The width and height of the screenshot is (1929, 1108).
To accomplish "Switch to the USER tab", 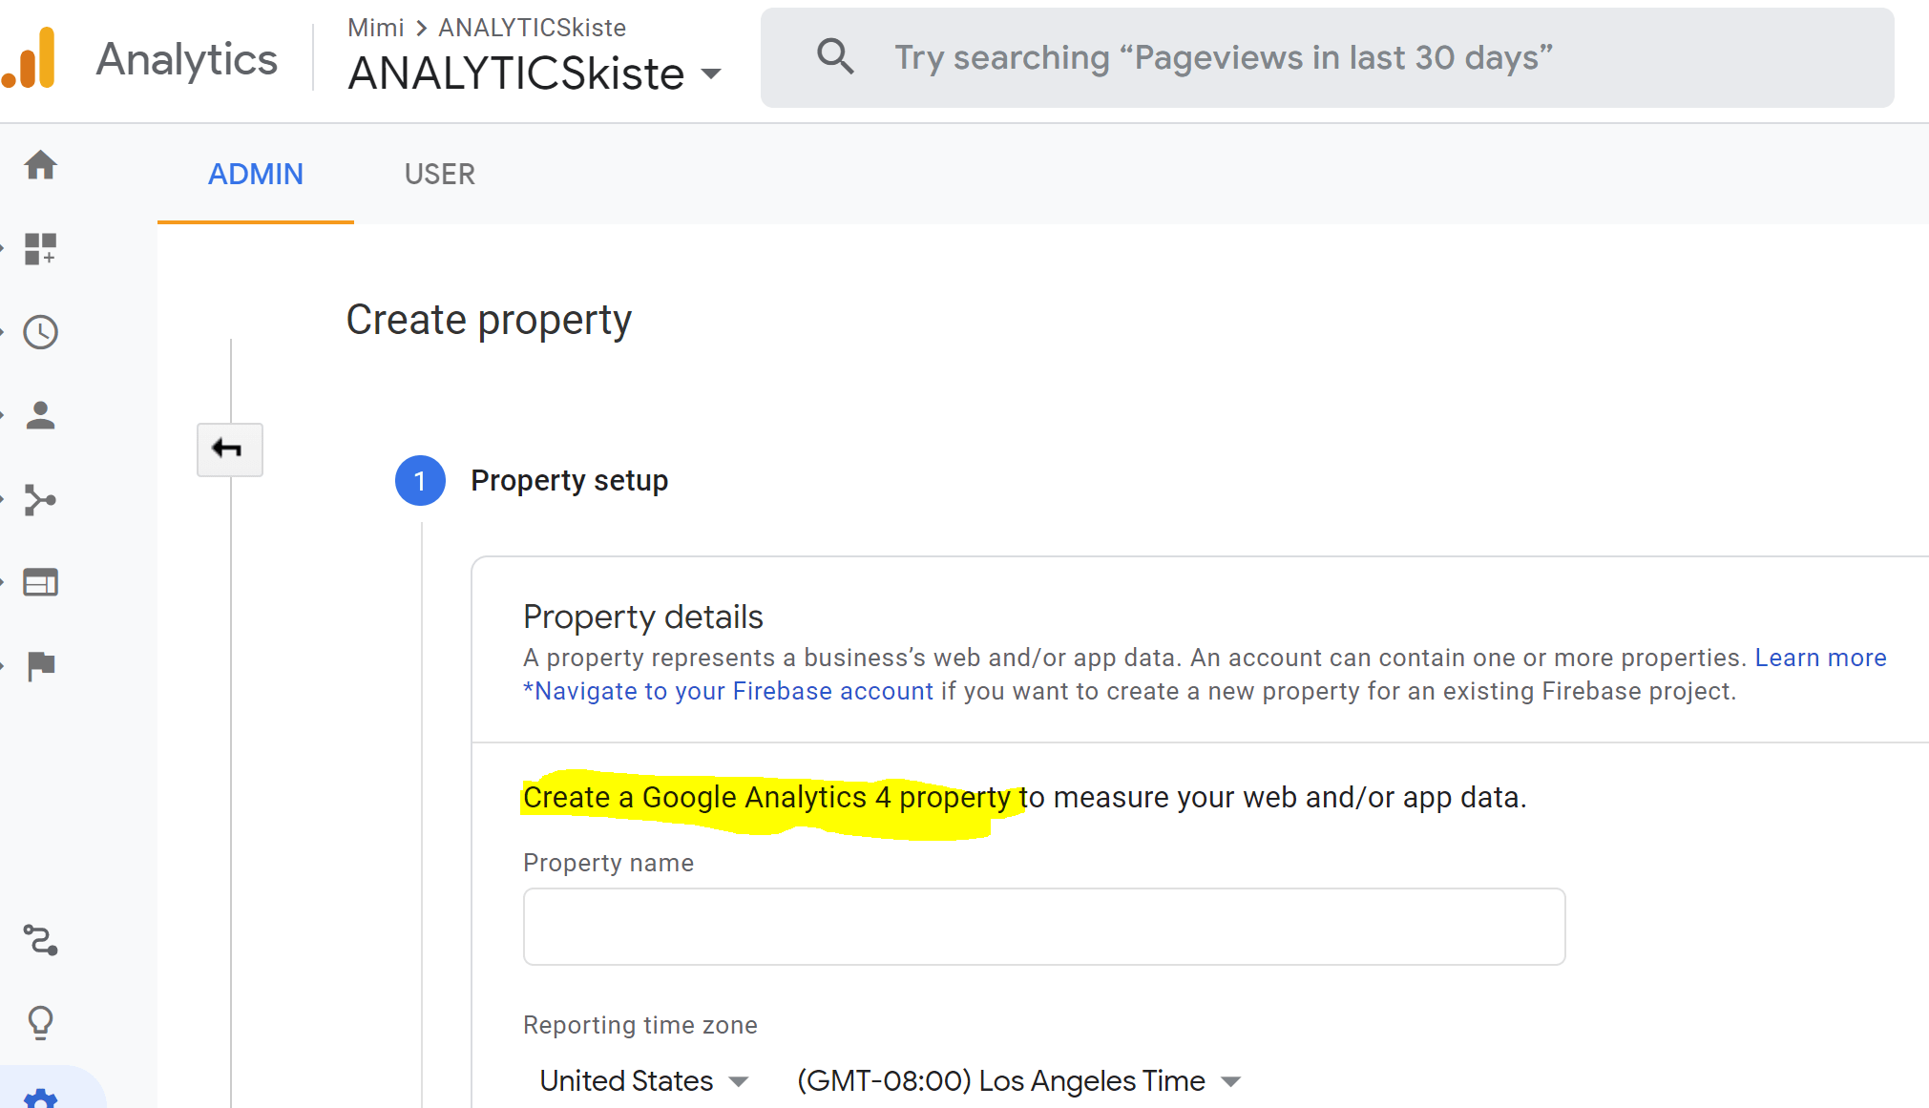I will pos(439,174).
